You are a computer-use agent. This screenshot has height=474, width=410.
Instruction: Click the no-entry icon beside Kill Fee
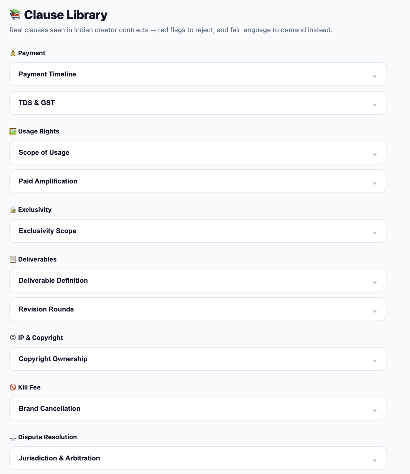tap(13, 387)
